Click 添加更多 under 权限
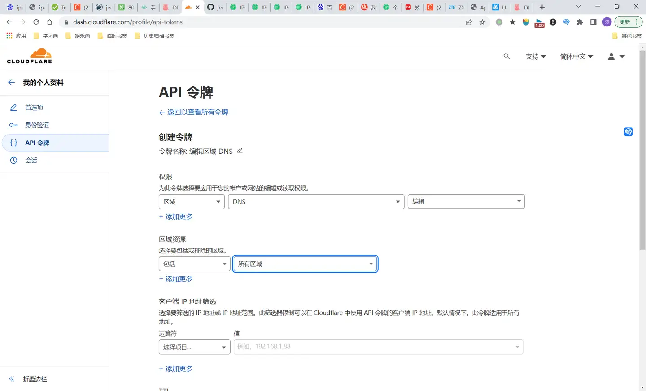The image size is (646, 391). 176,217
